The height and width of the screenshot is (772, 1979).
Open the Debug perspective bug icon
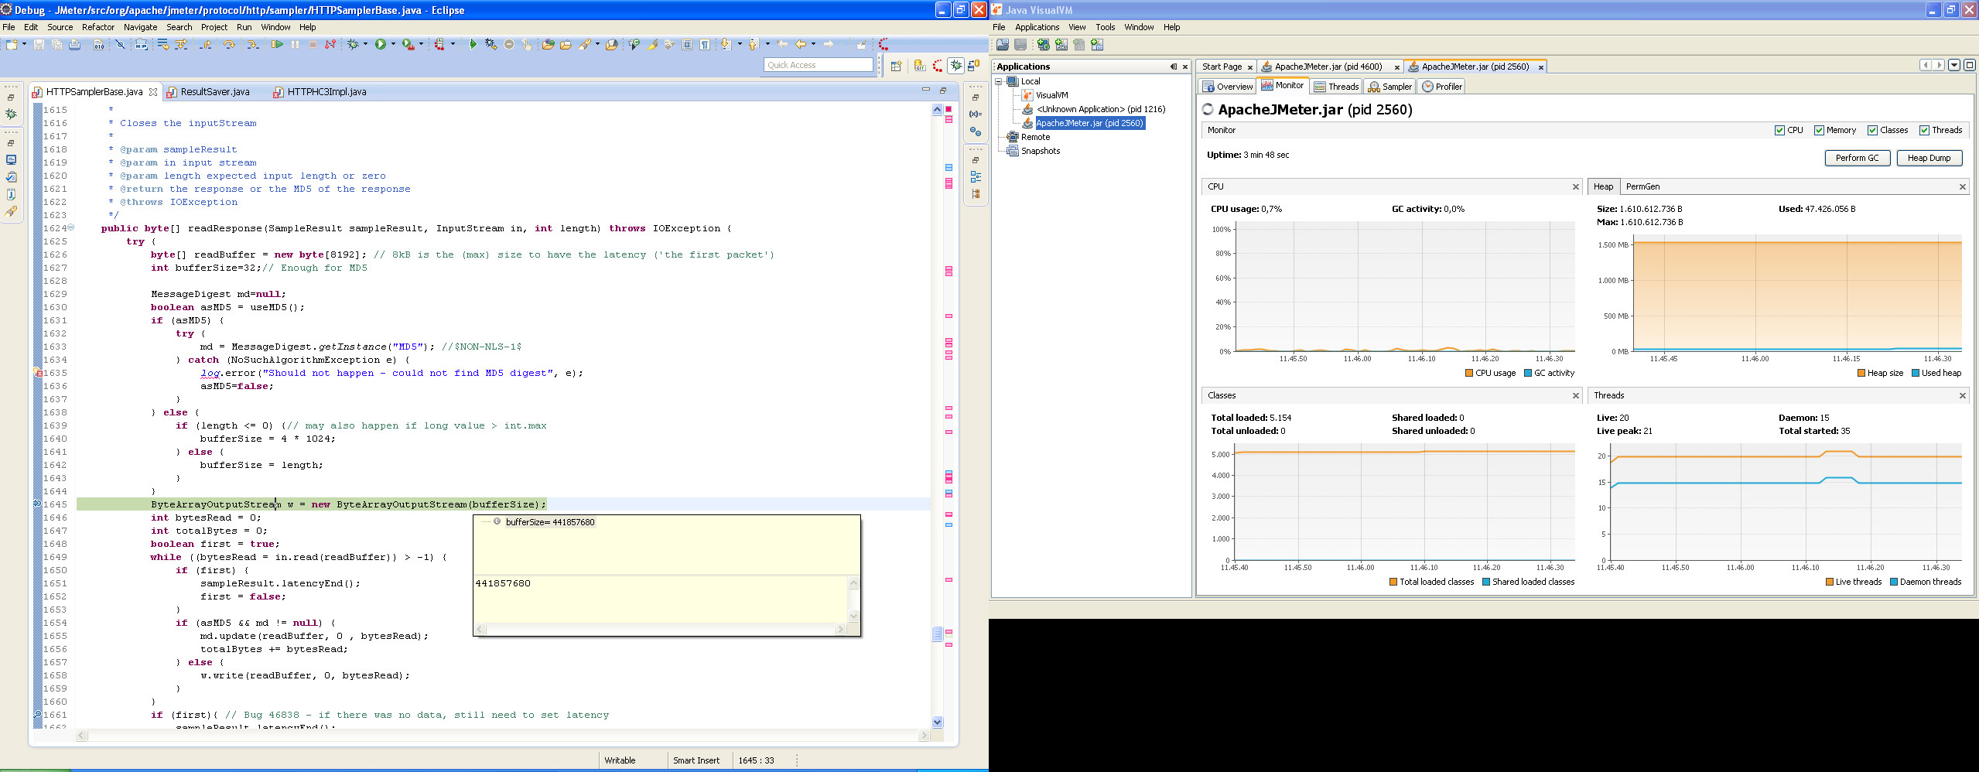pyautogui.click(x=956, y=65)
